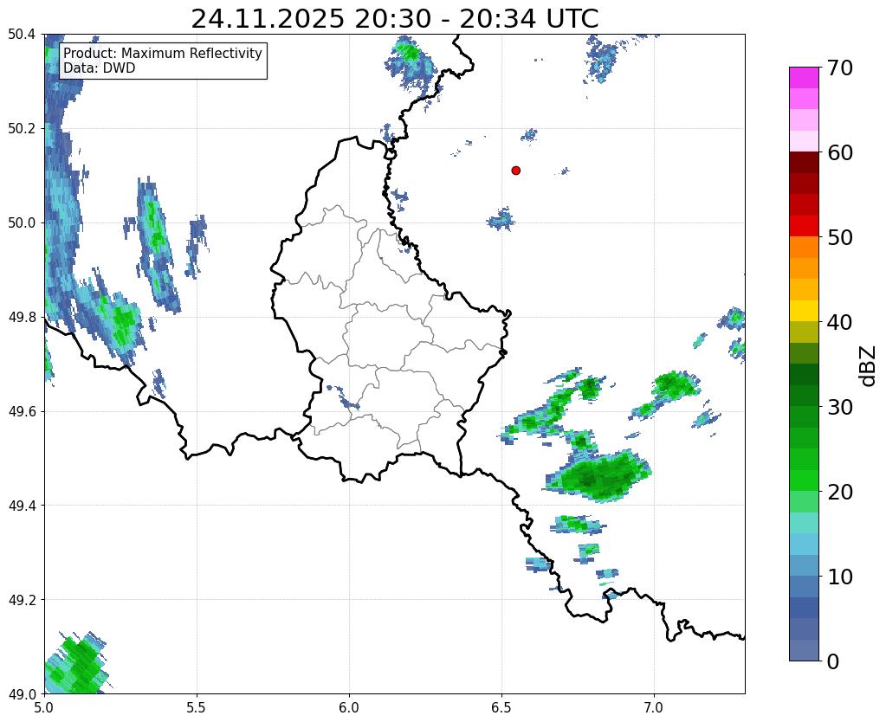This screenshot has height=722, width=886.
Task: Click the latitude axis label '50.0'
Action: (22, 222)
